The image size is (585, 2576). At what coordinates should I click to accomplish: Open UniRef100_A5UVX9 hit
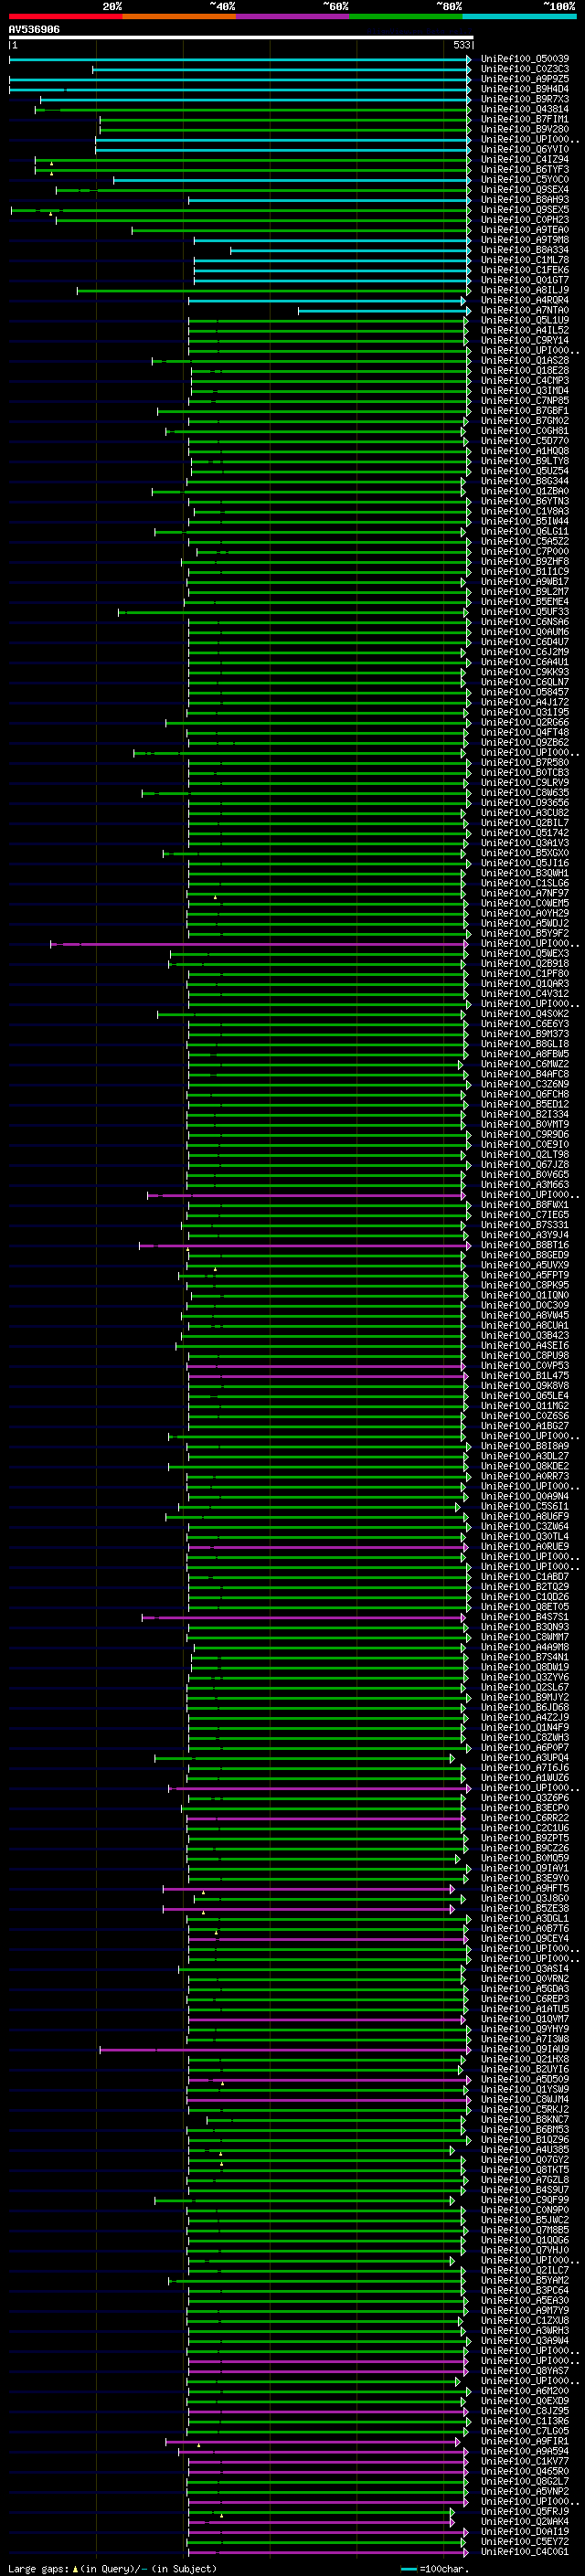tap(525, 1265)
